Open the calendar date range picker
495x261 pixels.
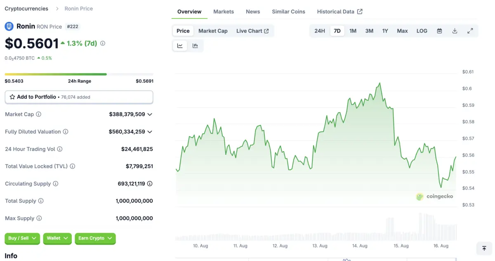[x=439, y=31]
